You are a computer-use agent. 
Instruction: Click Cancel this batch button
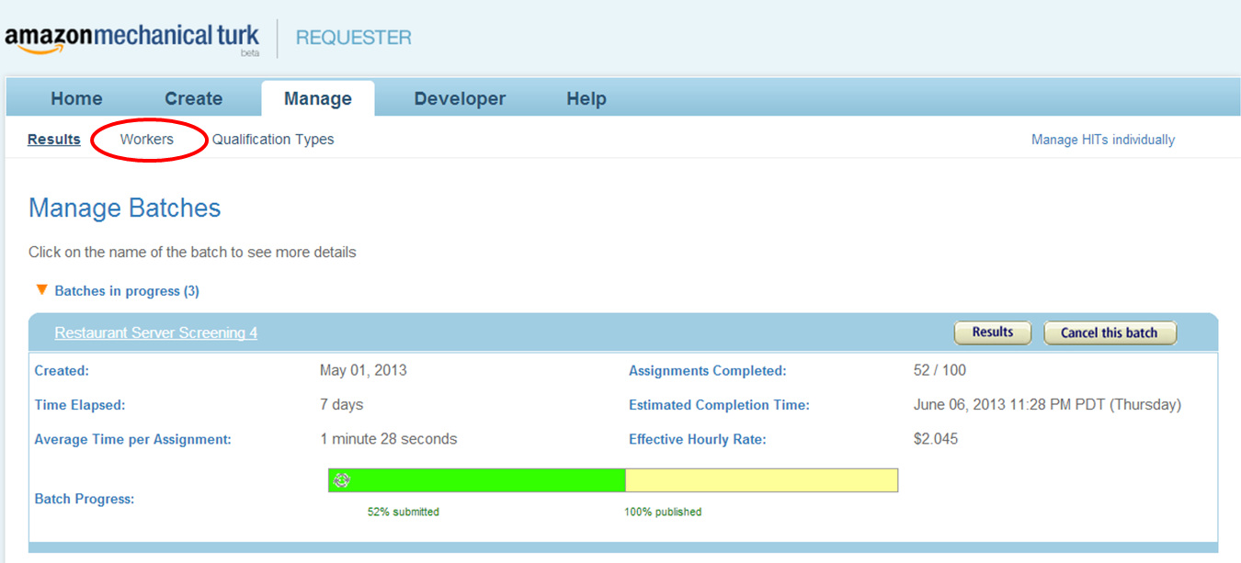[1110, 332]
